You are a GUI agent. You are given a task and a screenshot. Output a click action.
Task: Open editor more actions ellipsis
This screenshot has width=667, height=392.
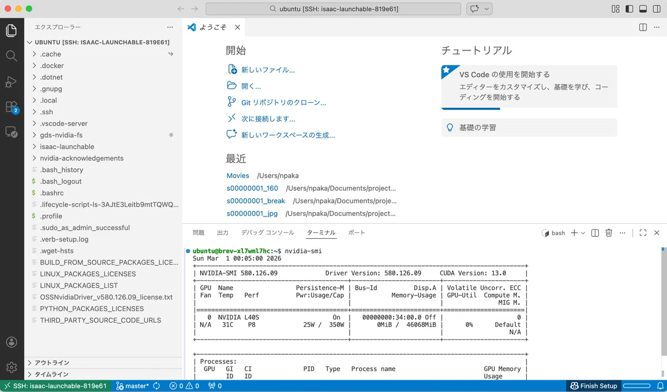(x=656, y=27)
